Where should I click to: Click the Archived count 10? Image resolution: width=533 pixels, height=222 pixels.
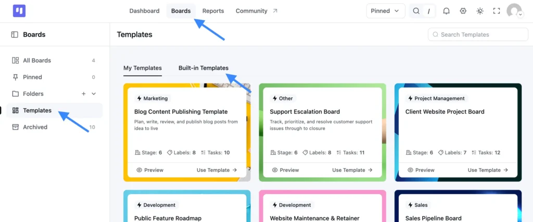click(92, 128)
